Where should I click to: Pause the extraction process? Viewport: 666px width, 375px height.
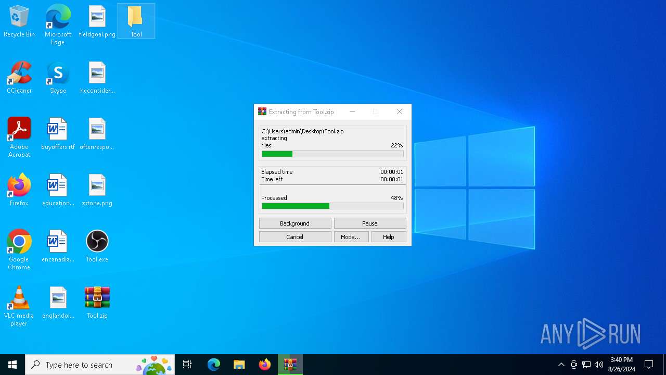tap(370, 223)
